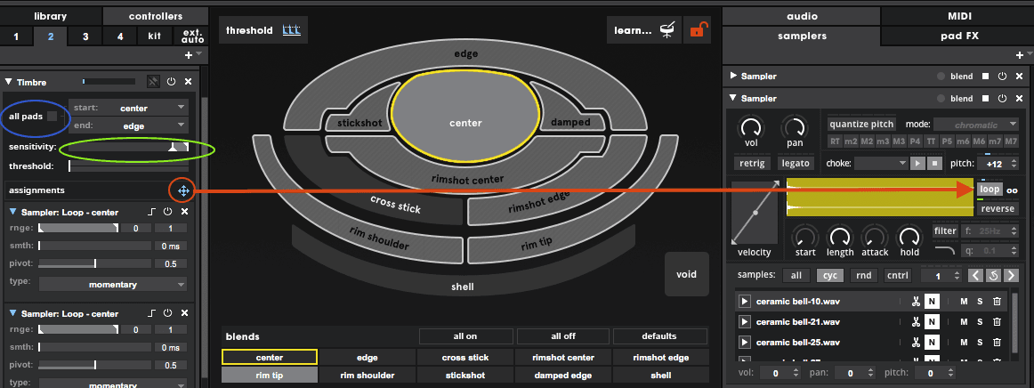The width and height of the screenshot is (1034, 388).
Task: Delete ceramic bell-21.wav with trash icon
Action: point(997,322)
